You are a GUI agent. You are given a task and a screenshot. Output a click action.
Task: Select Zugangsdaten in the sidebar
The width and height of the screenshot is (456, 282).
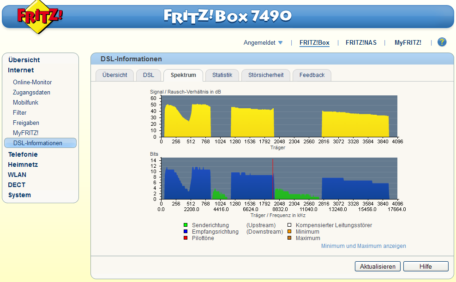point(31,93)
